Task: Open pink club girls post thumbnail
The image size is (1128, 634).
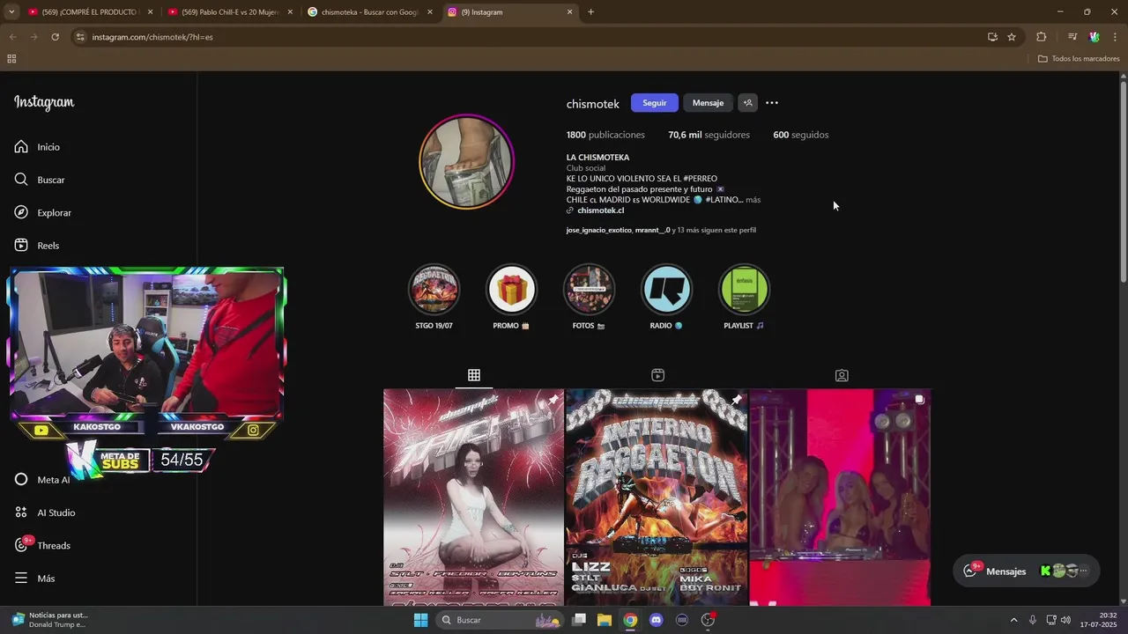Action: (840, 498)
